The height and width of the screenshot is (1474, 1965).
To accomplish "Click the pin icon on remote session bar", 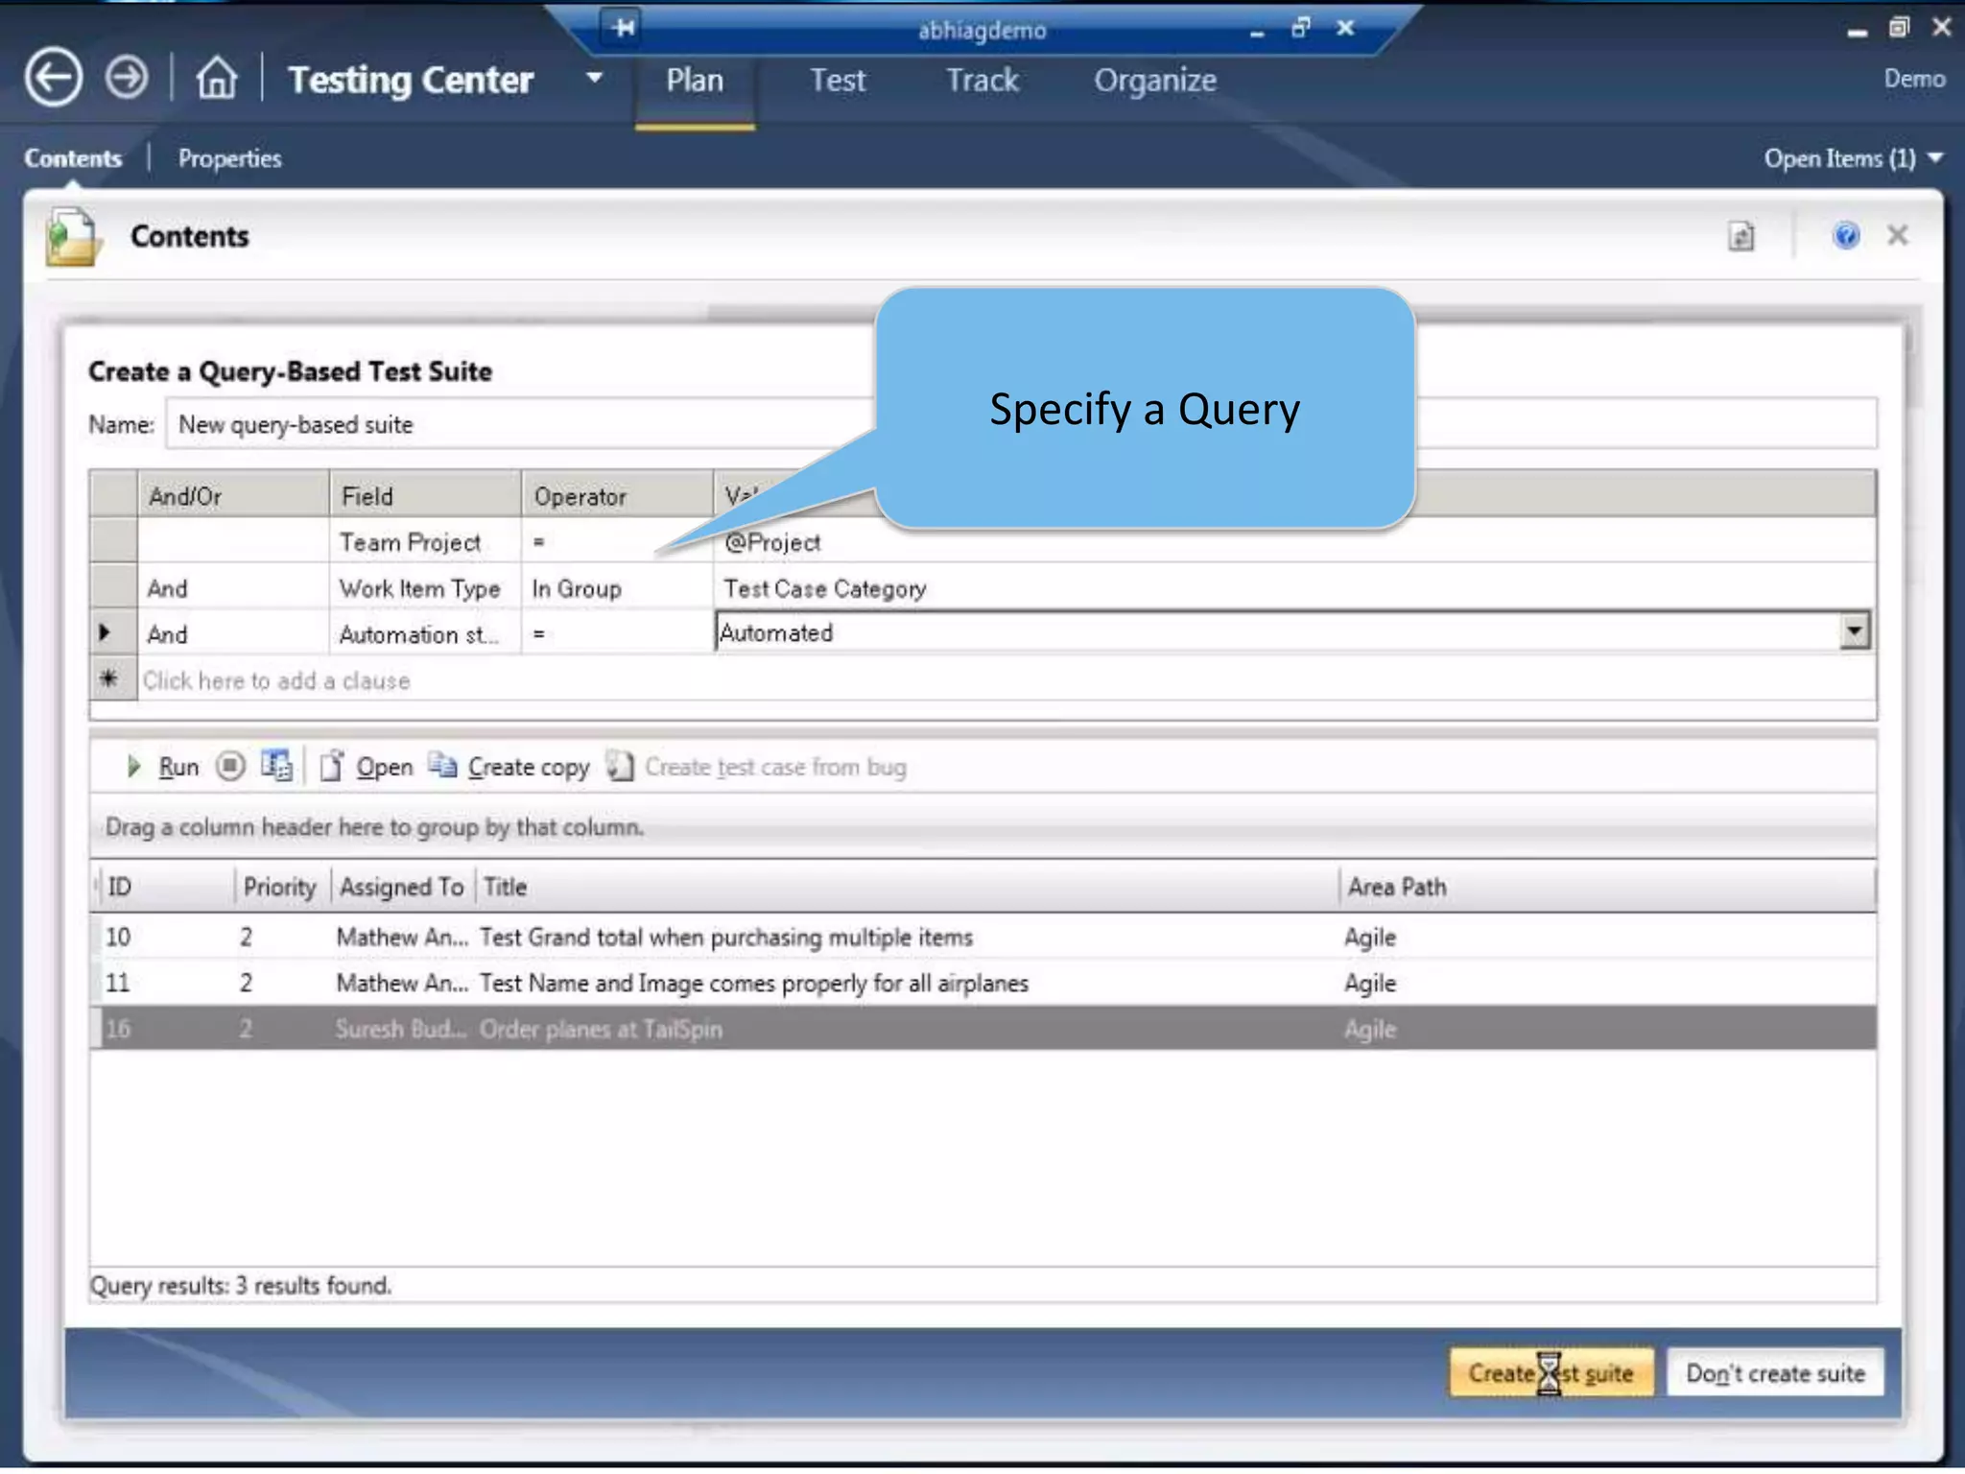I will 624,27.
